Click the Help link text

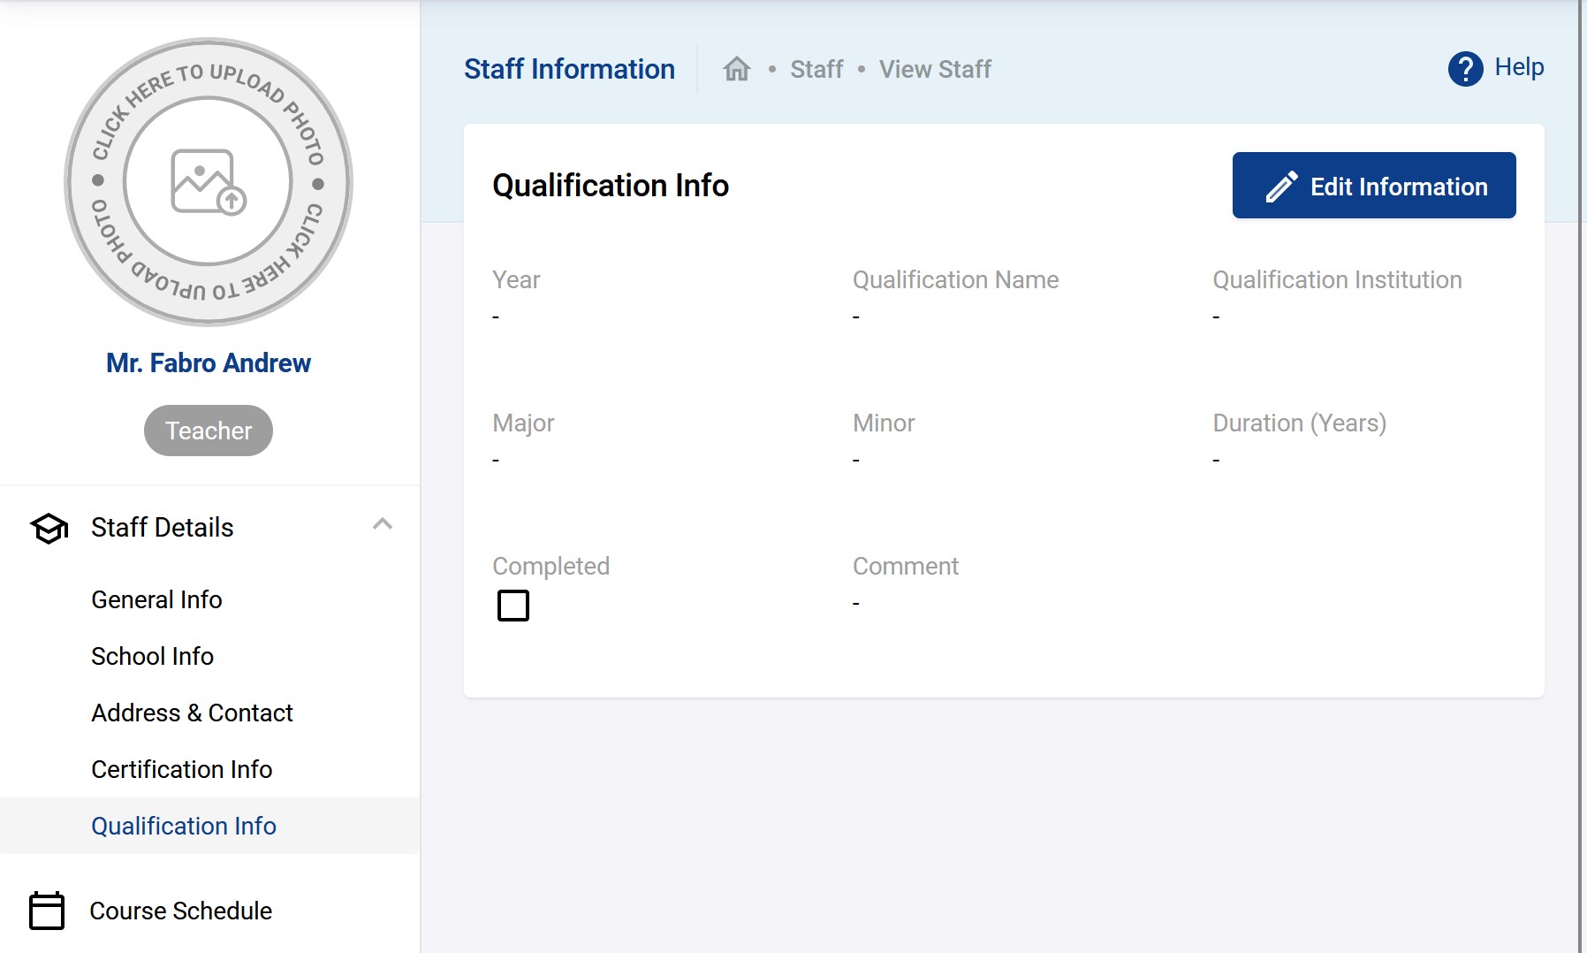click(x=1519, y=67)
